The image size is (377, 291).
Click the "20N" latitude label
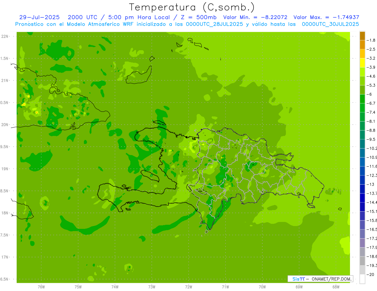[x=4, y=125]
